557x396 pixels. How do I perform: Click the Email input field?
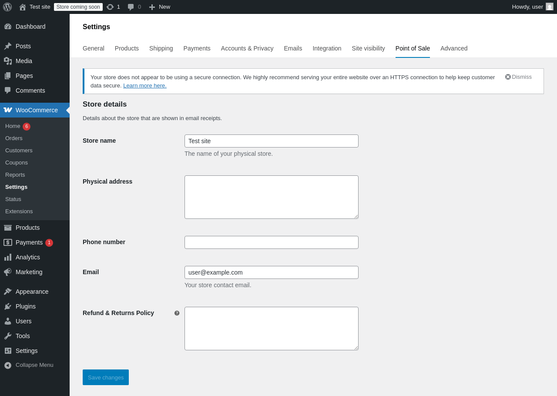(x=272, y=272)
